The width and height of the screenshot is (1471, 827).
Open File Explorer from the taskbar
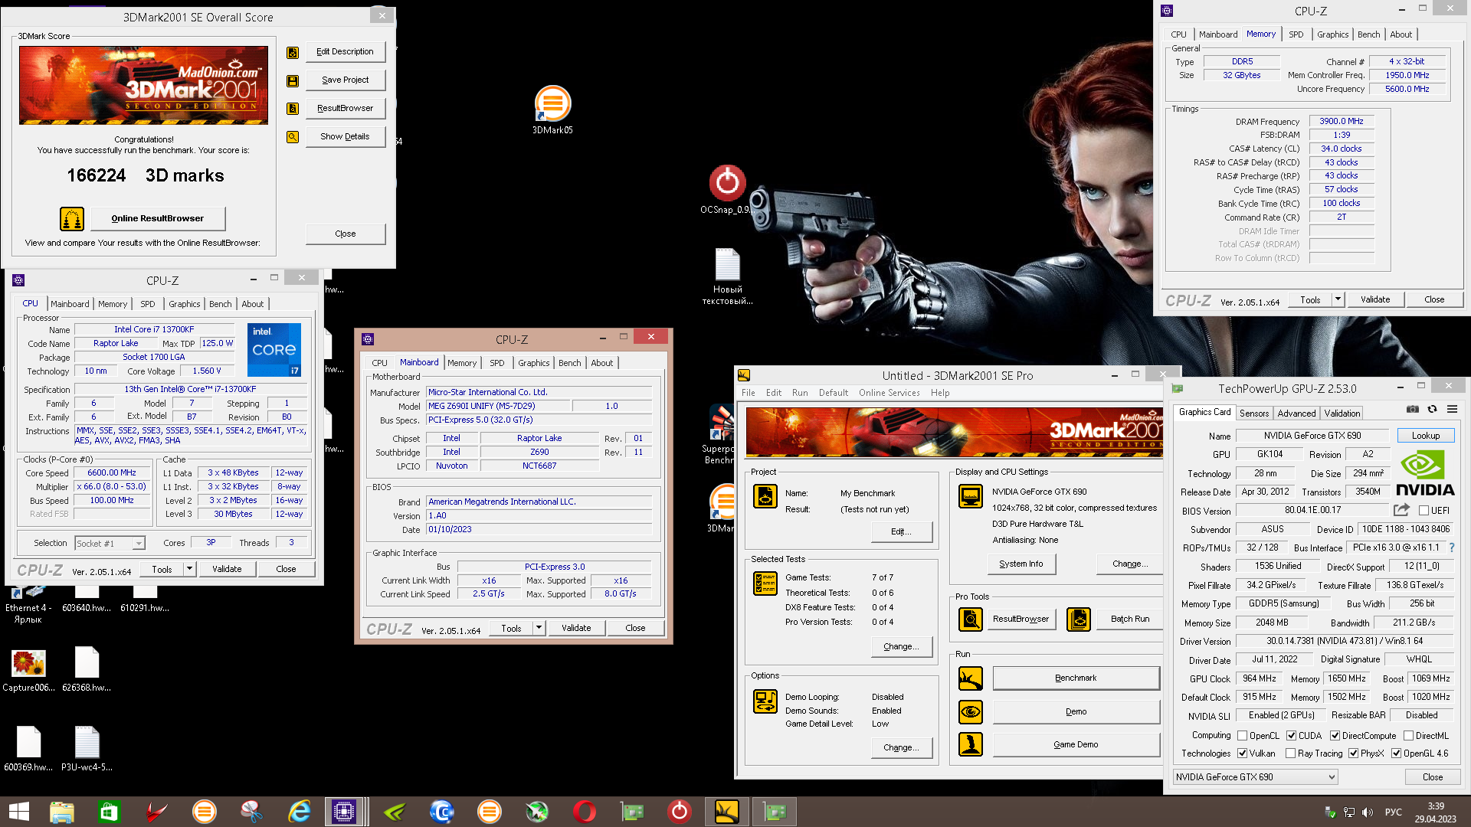click(x=61, y=811)
